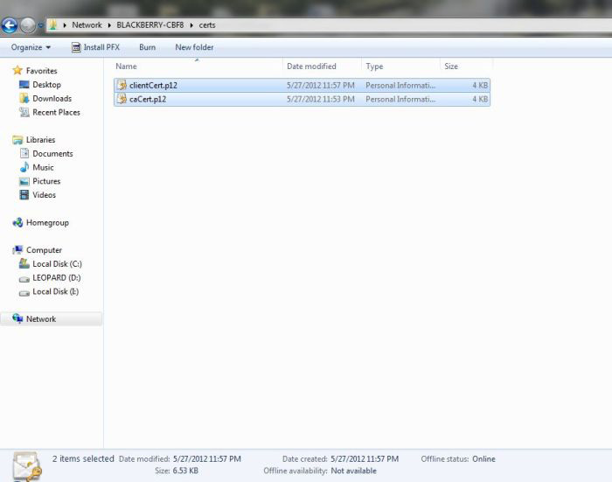Click the greyed Forward navigation arrow
This screenshot has height=482, width=612.
28,25
